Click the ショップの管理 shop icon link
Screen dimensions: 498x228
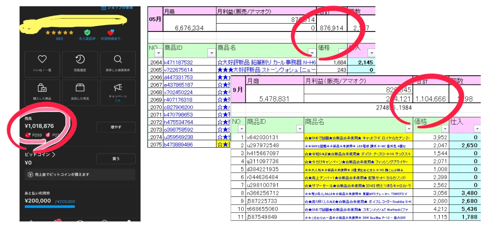coord(117,7)
